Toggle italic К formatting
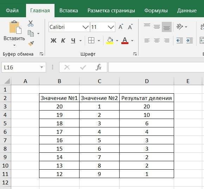This screenshot has width=204, height=189. pos(63,40)
